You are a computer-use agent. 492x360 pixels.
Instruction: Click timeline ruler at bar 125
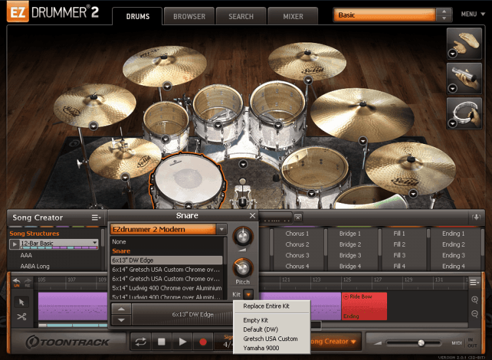click(347, 279)
